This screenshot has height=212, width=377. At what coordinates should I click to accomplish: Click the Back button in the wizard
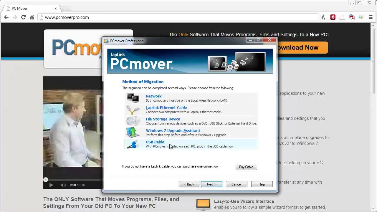[189, 184]
